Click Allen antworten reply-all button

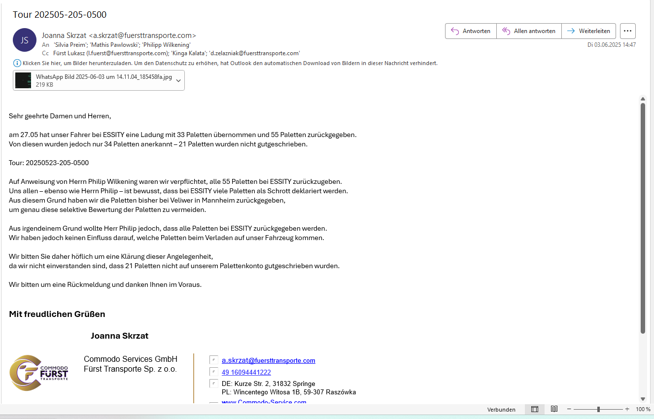[529, 31]
